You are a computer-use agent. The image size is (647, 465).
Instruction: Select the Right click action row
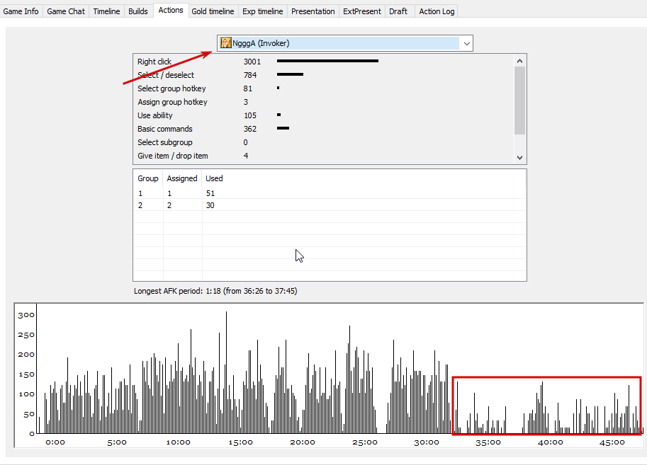tap(323, 62)
